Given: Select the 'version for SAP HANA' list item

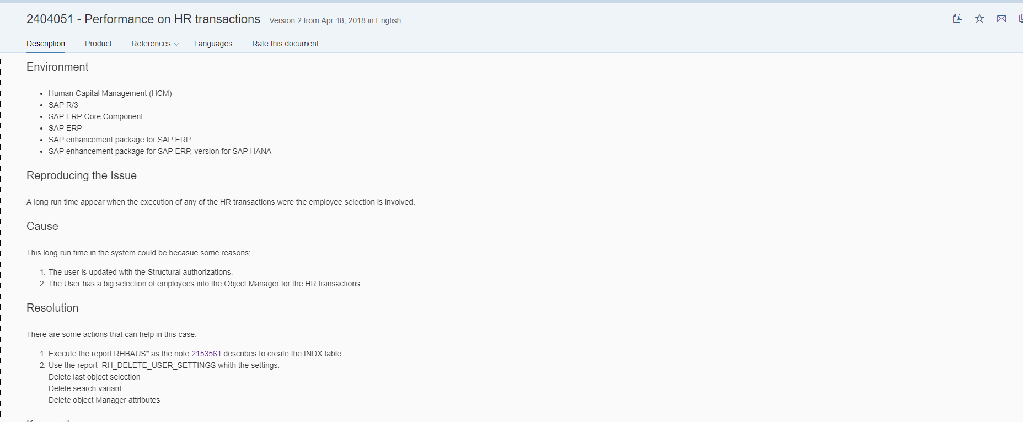Looking at the screenshot, I should click(x=160, y=151).
